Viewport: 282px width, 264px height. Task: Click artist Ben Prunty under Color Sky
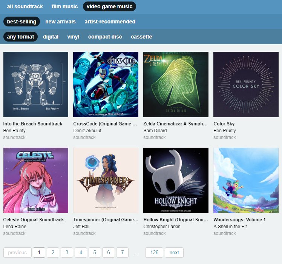[x=225, y=130]
